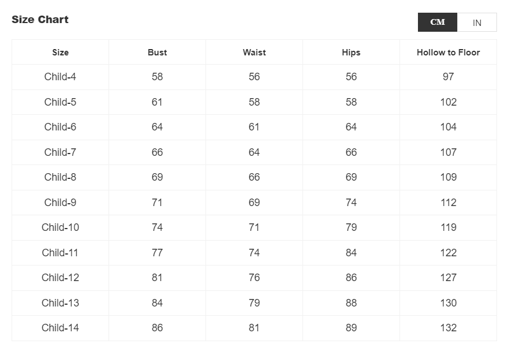Select the Child-6 size row label
Viewport: 508px width, 344px height.
pyautogui.click(x=60, y=127)
